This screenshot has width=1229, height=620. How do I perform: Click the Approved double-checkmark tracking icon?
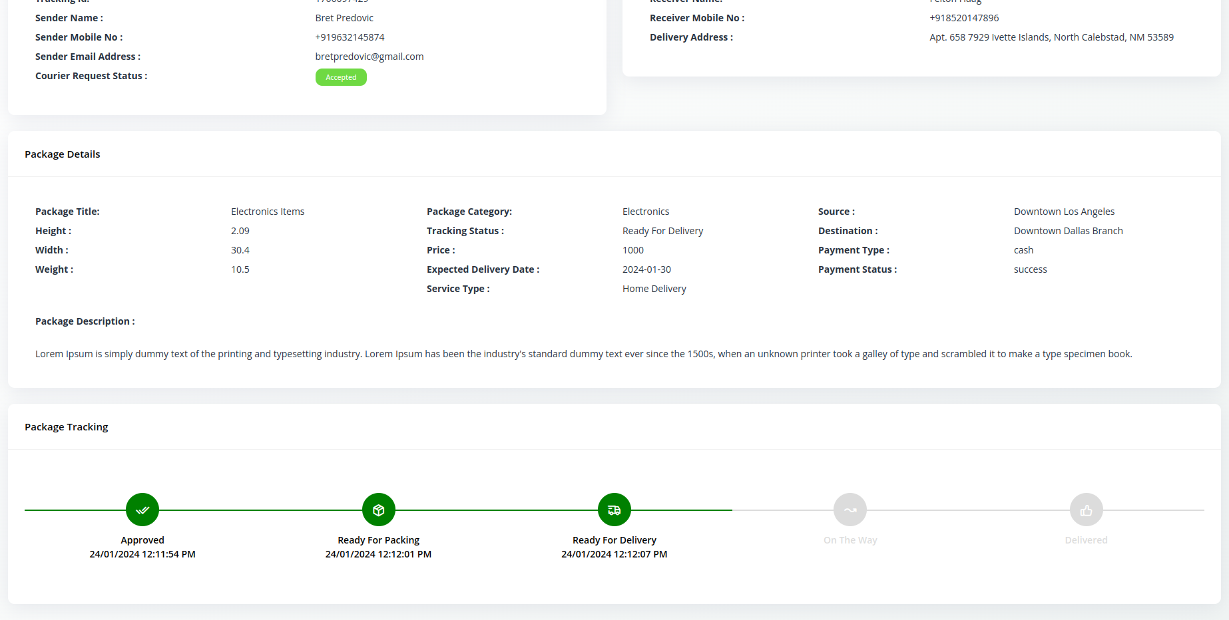tap(142, 510)
